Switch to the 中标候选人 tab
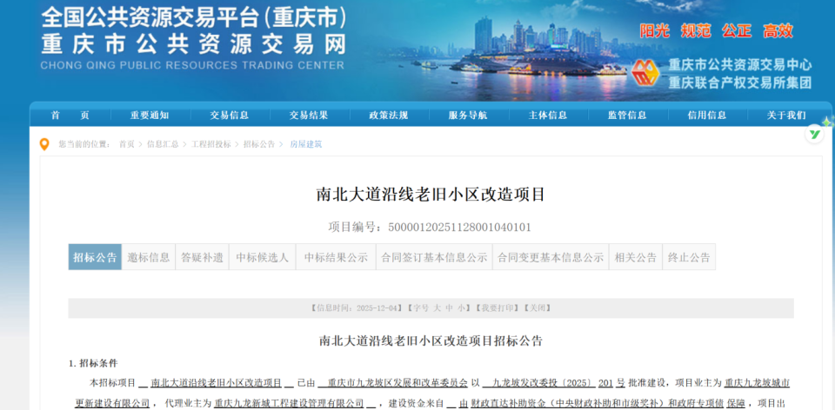Viewport: 835px width, 410px height. coord(263,257)
